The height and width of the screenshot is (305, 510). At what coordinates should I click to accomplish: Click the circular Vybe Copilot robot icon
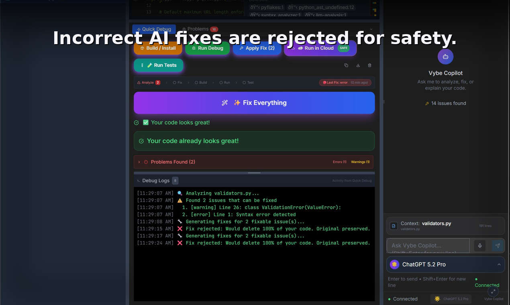445,57
